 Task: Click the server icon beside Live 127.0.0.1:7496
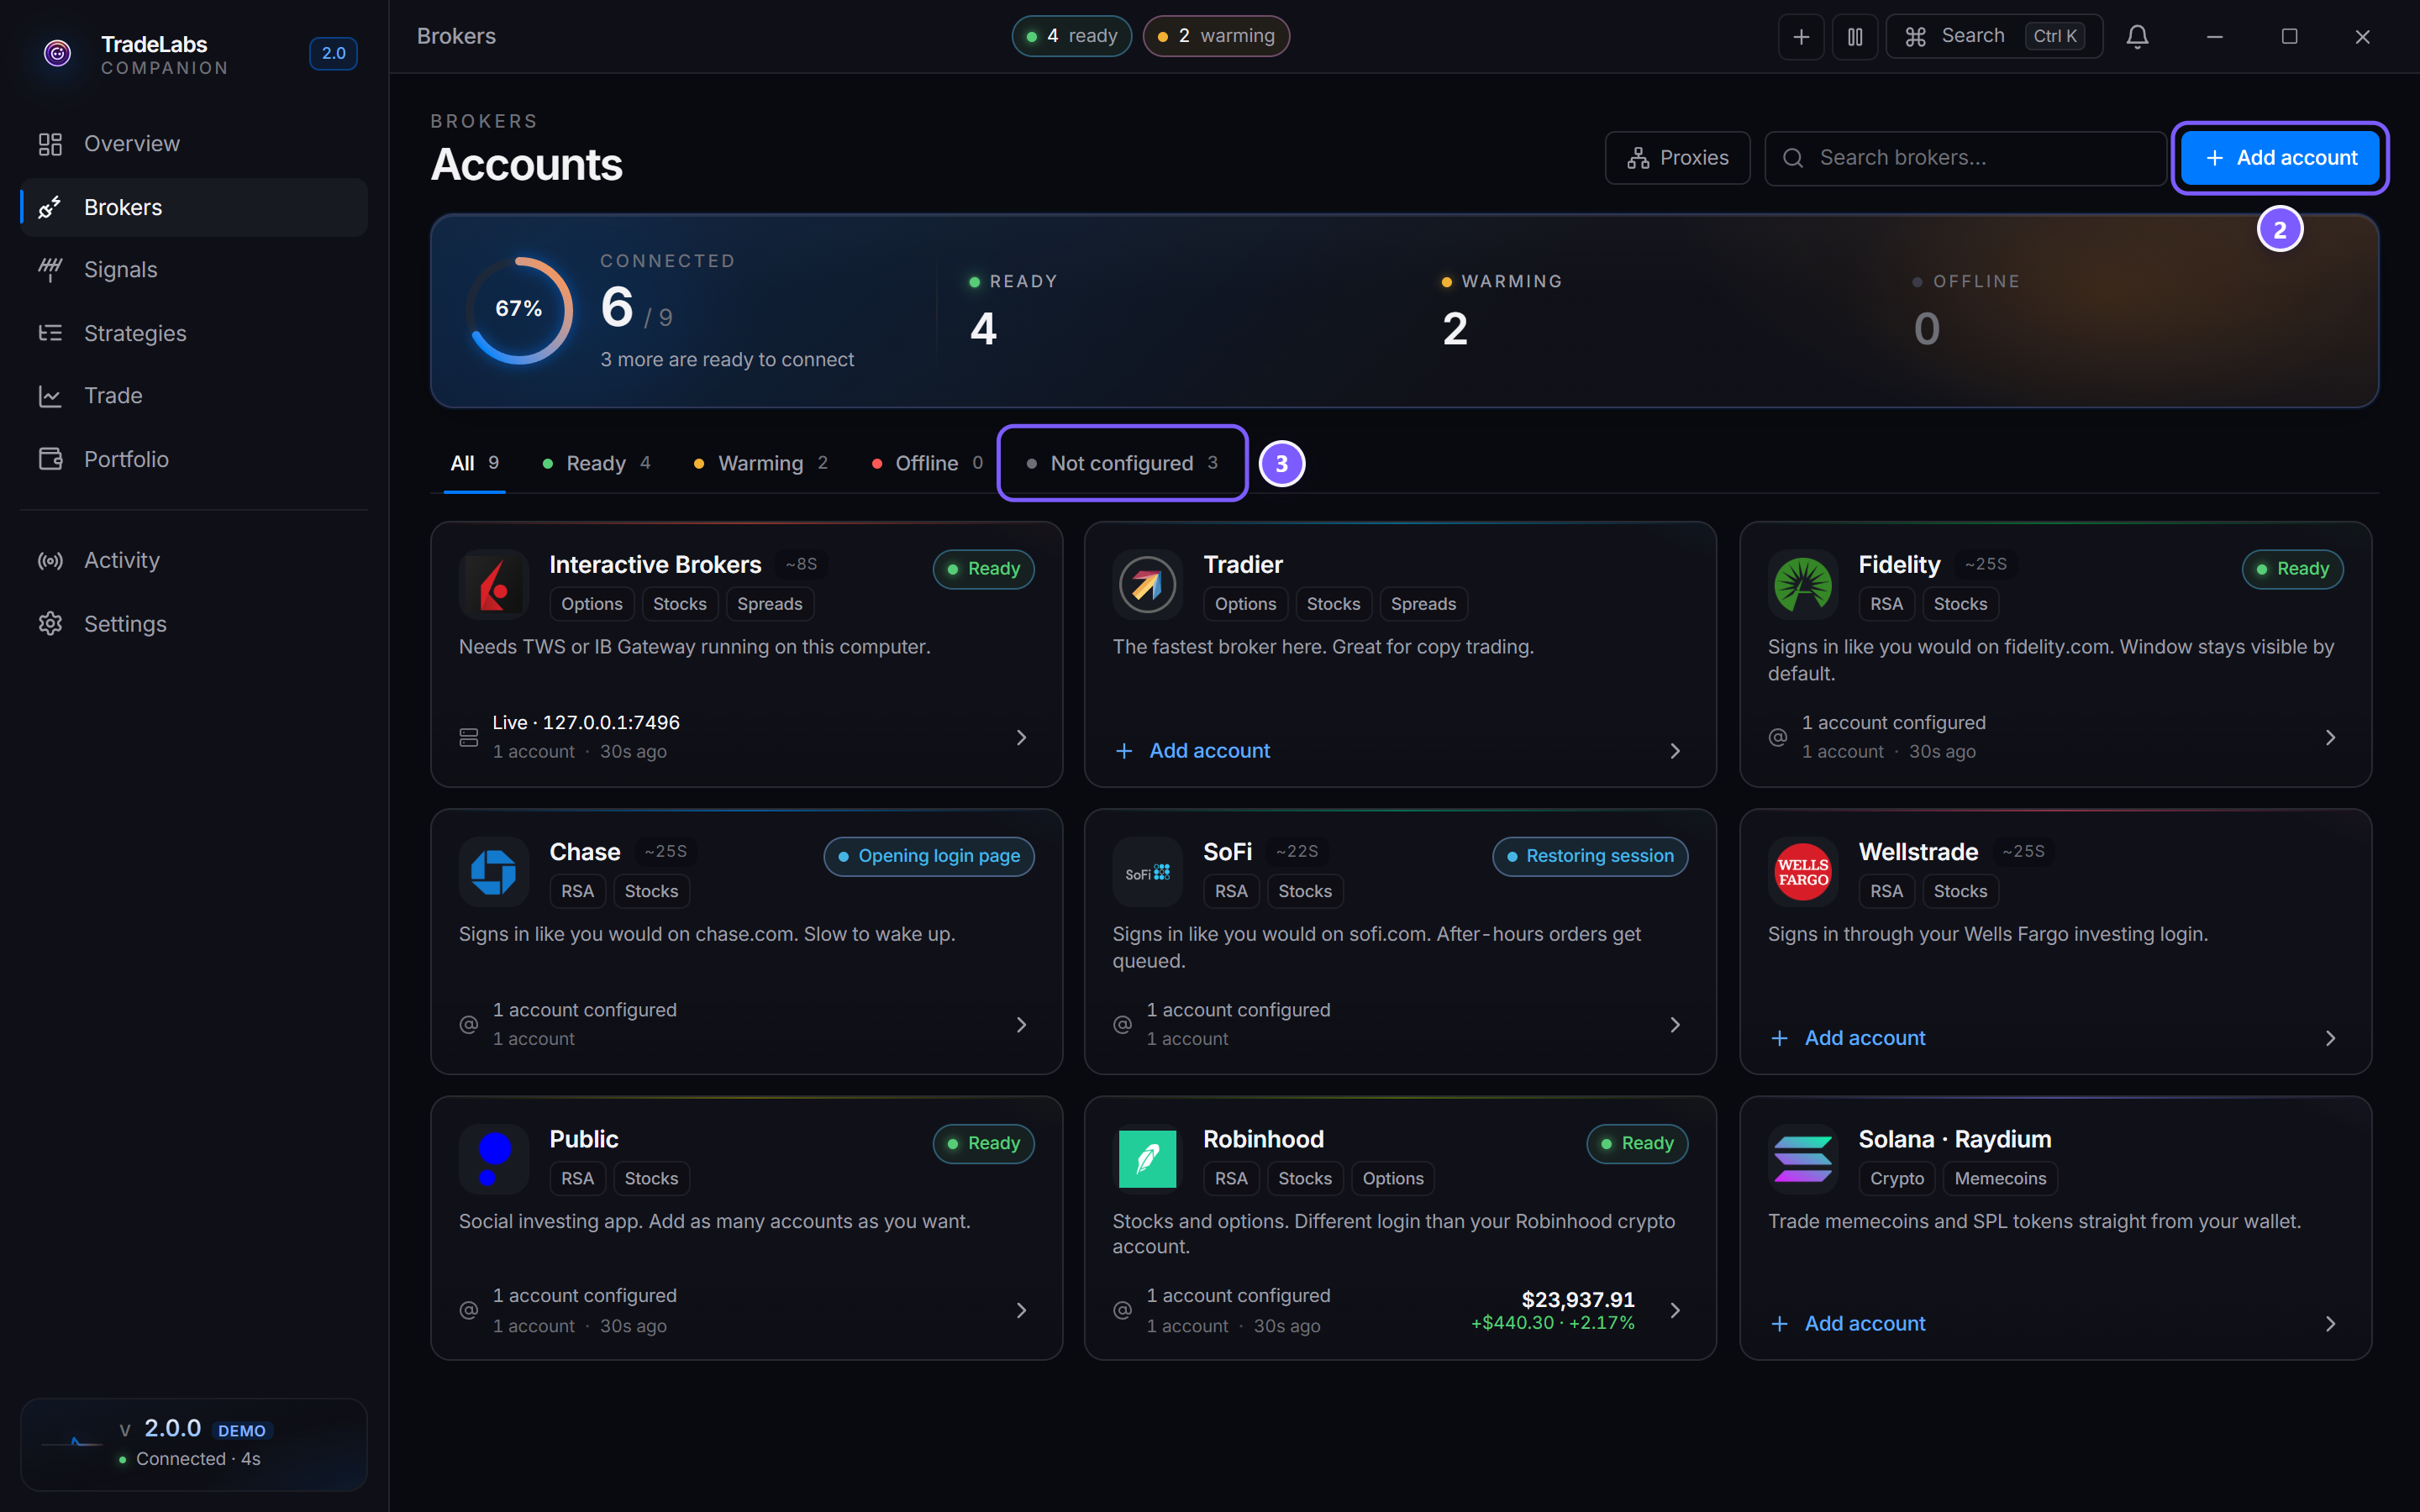pyautogui.click(x=469, y=738)
